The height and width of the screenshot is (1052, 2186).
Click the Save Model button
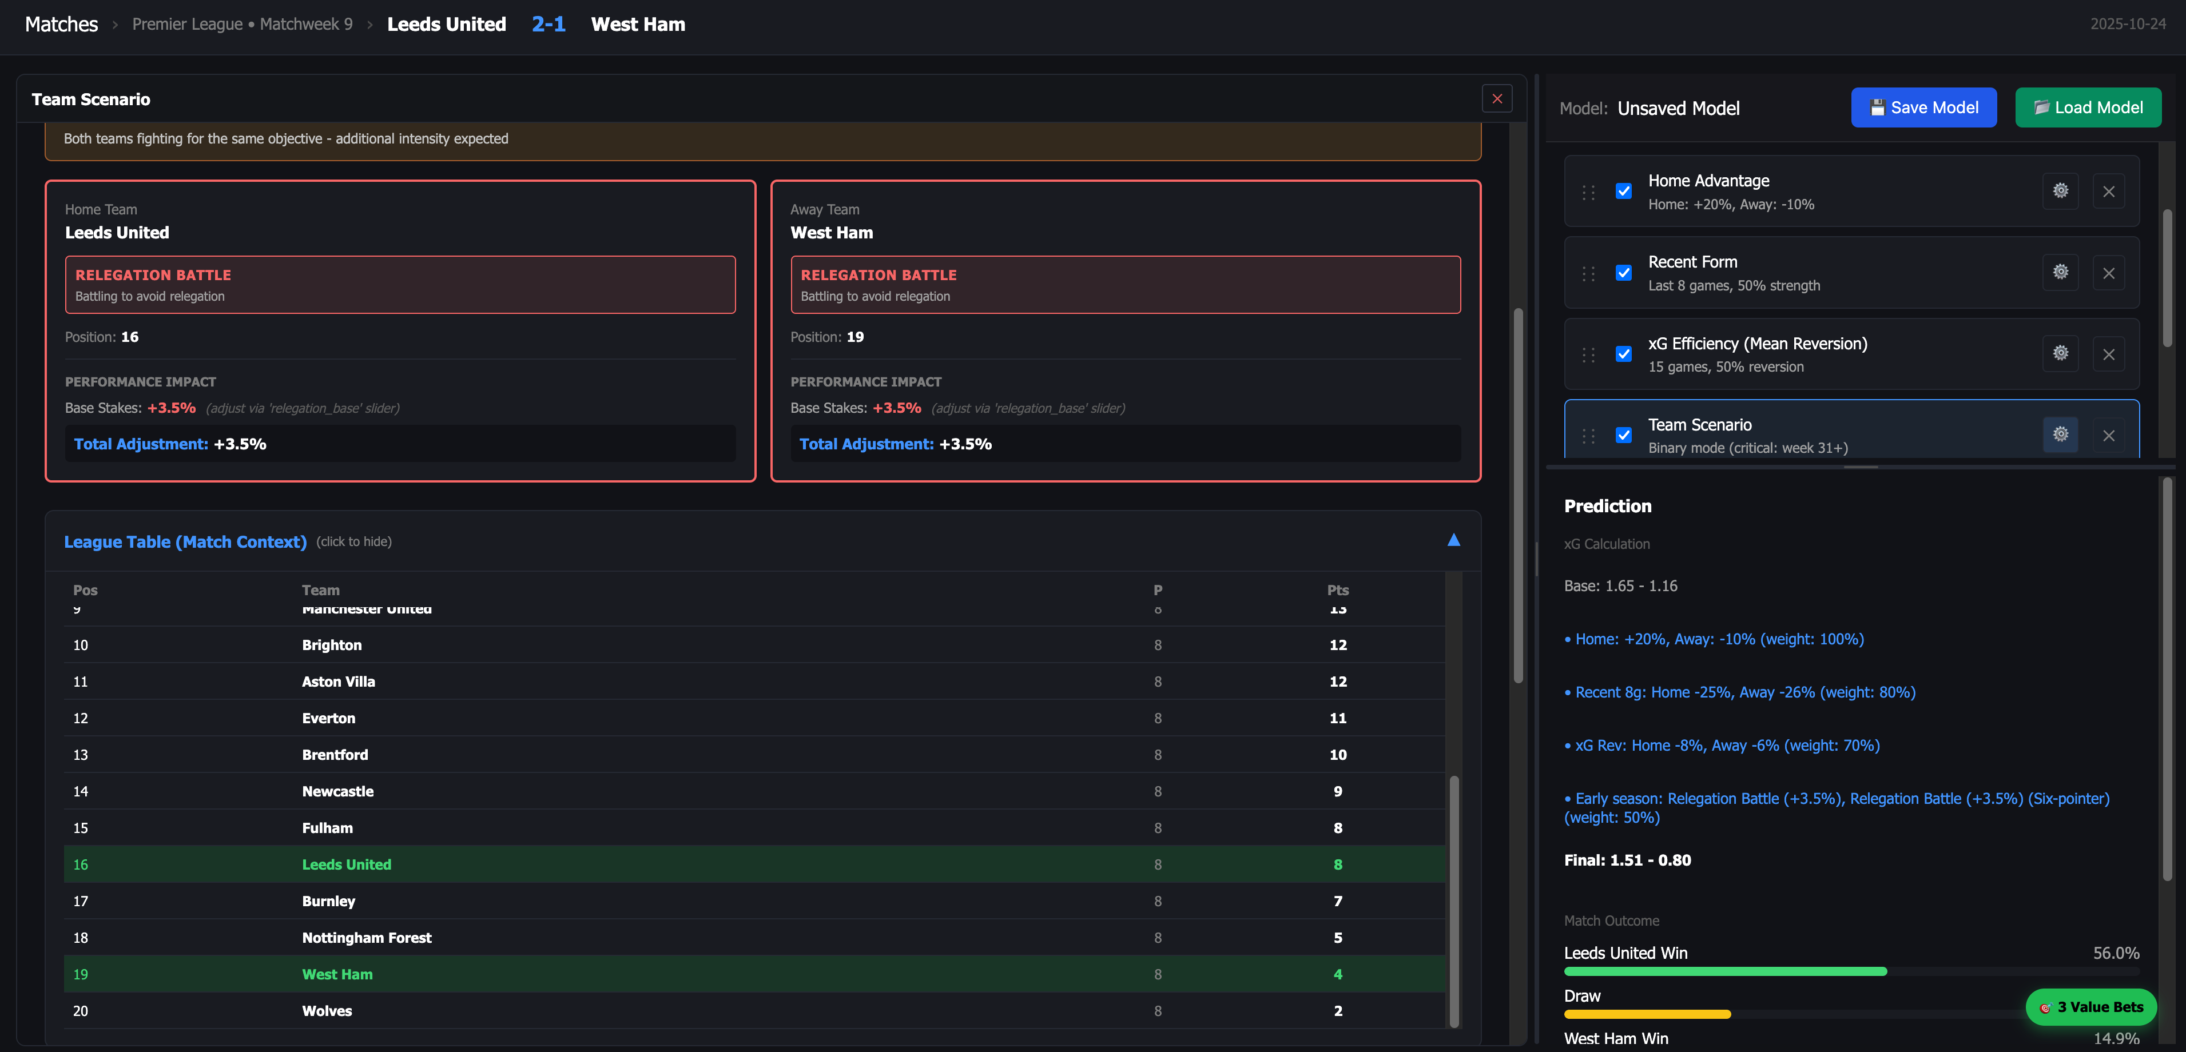pos(1923,107)
